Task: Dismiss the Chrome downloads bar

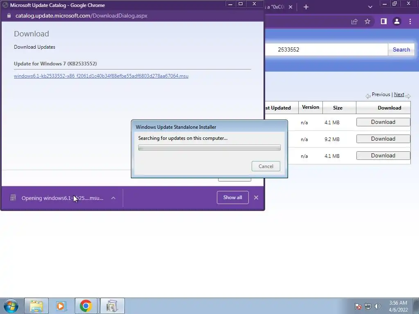Action: [256, 197]
